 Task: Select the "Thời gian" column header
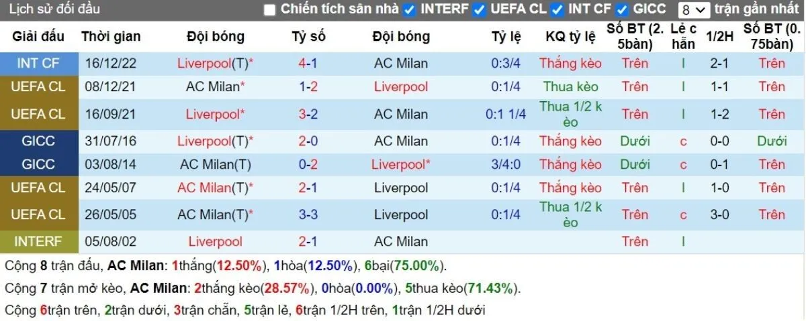point(109,37)
